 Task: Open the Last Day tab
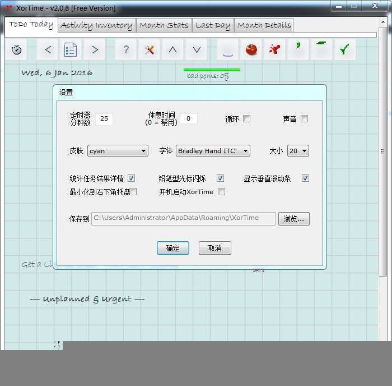click(x=213, y=25)
